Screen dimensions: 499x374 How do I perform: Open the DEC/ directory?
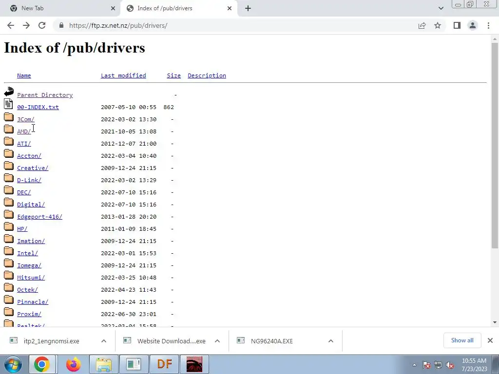tap(24, 192)
